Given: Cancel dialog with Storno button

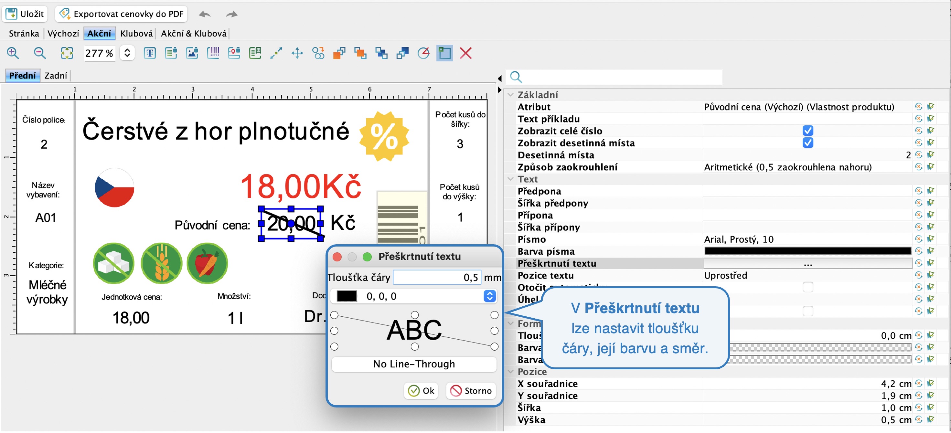Looking at the screenshot, I should (x=471, y=391).
